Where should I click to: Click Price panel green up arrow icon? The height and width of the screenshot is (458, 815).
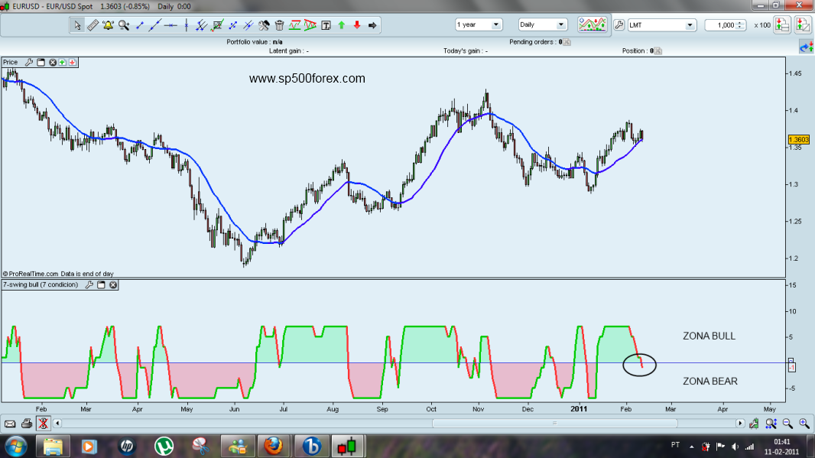63,63
